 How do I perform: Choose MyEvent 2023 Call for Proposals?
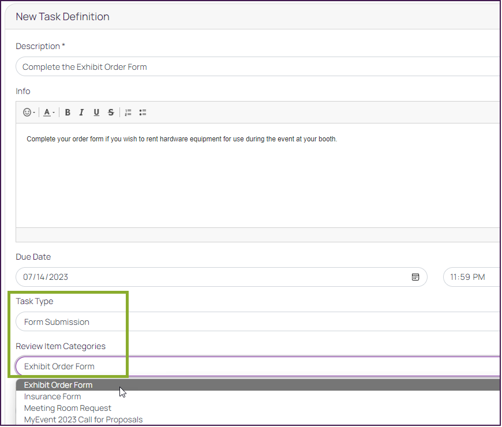(x=258, y=419)
